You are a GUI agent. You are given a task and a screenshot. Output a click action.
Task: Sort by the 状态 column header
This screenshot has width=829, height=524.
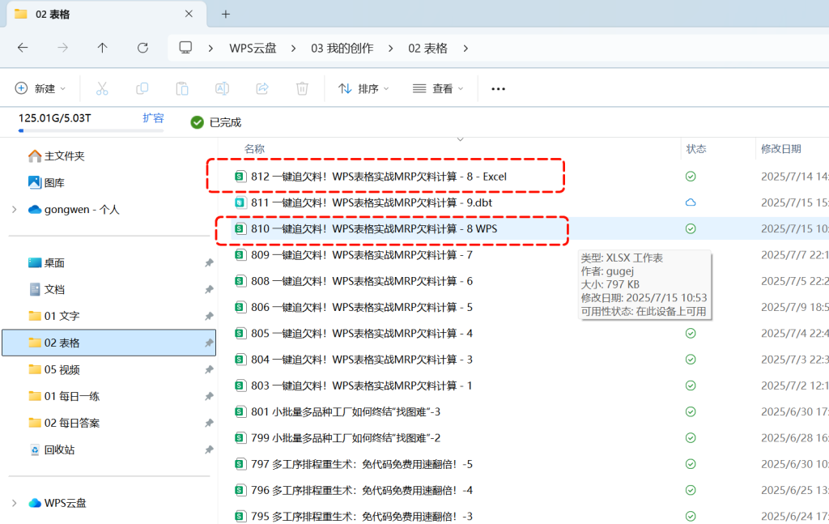click(695, 149)
